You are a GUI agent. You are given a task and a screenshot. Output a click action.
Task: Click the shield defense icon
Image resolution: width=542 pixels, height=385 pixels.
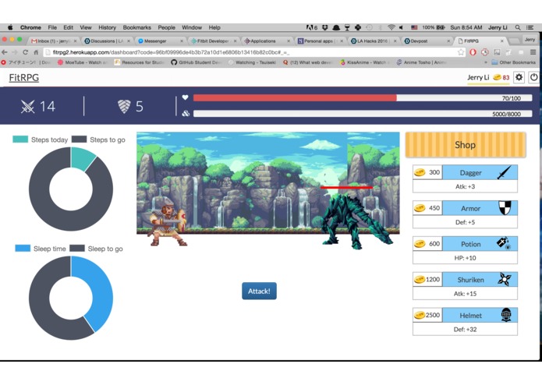[x=124, y=106]
